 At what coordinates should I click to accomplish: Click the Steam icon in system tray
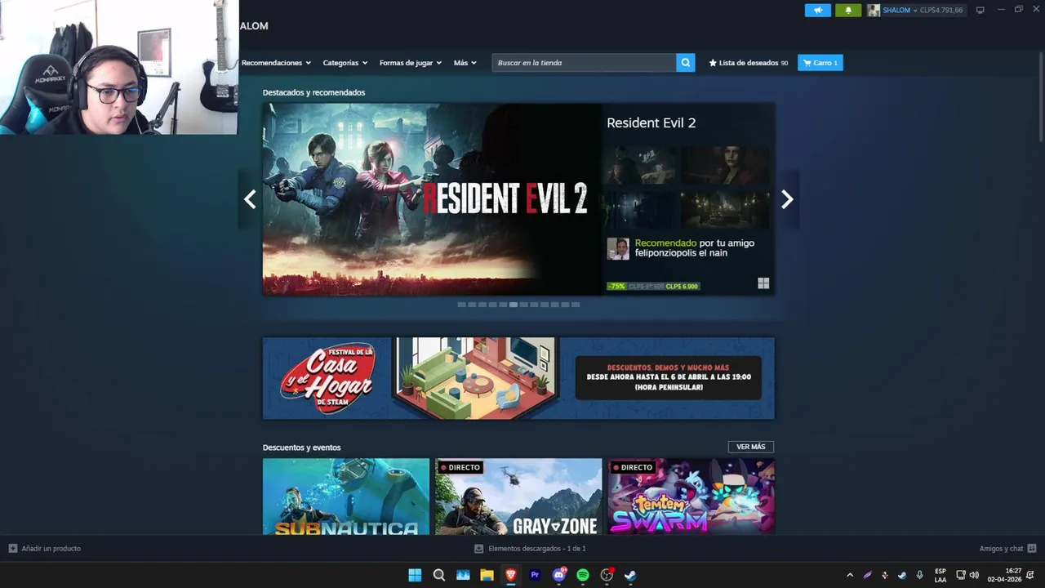(x=902, y=575)
